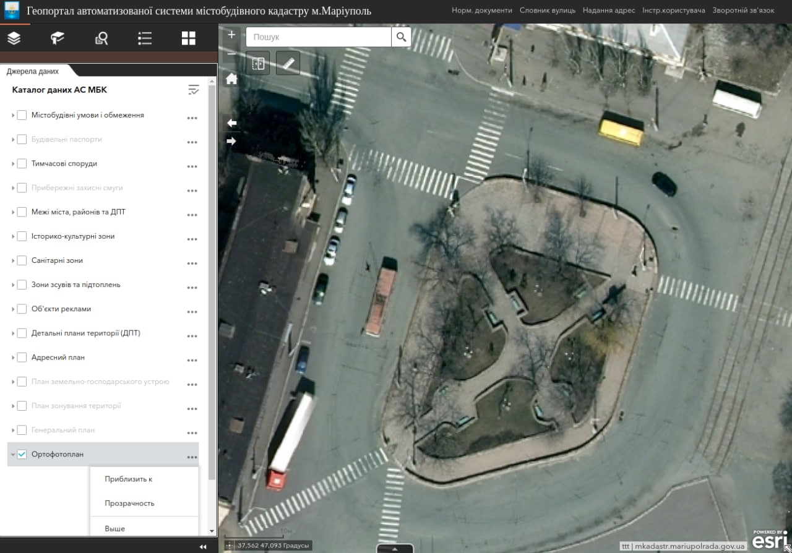Expand Тимчасові споруди group
The width and height of the screenshot is (792, 553).
[x=13, y=163]
